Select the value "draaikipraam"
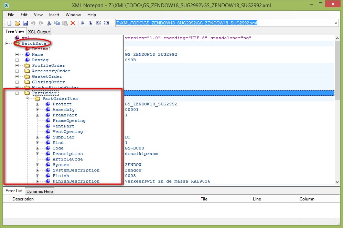This screenshot has height=228, width=343. (x=141, y=154)
